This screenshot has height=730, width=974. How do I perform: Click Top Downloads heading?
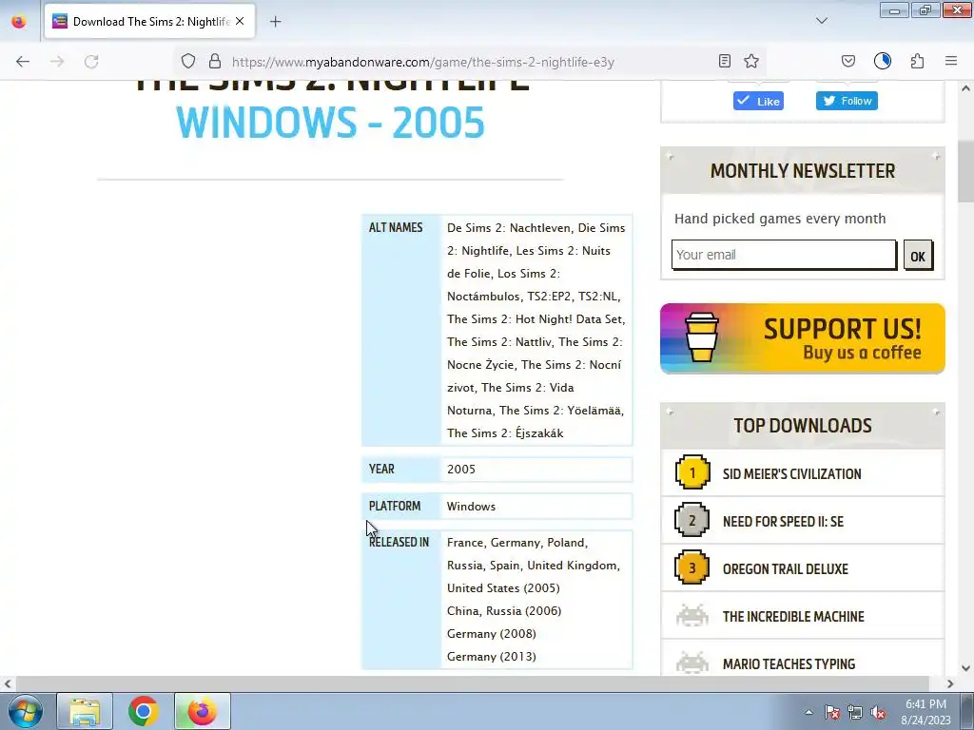point(803,425)
